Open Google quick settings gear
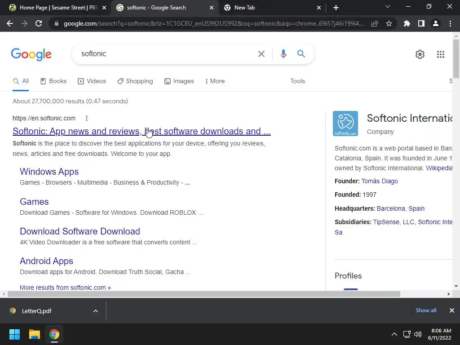This screenshot has height=345, width=460. [x=420, y=54]
